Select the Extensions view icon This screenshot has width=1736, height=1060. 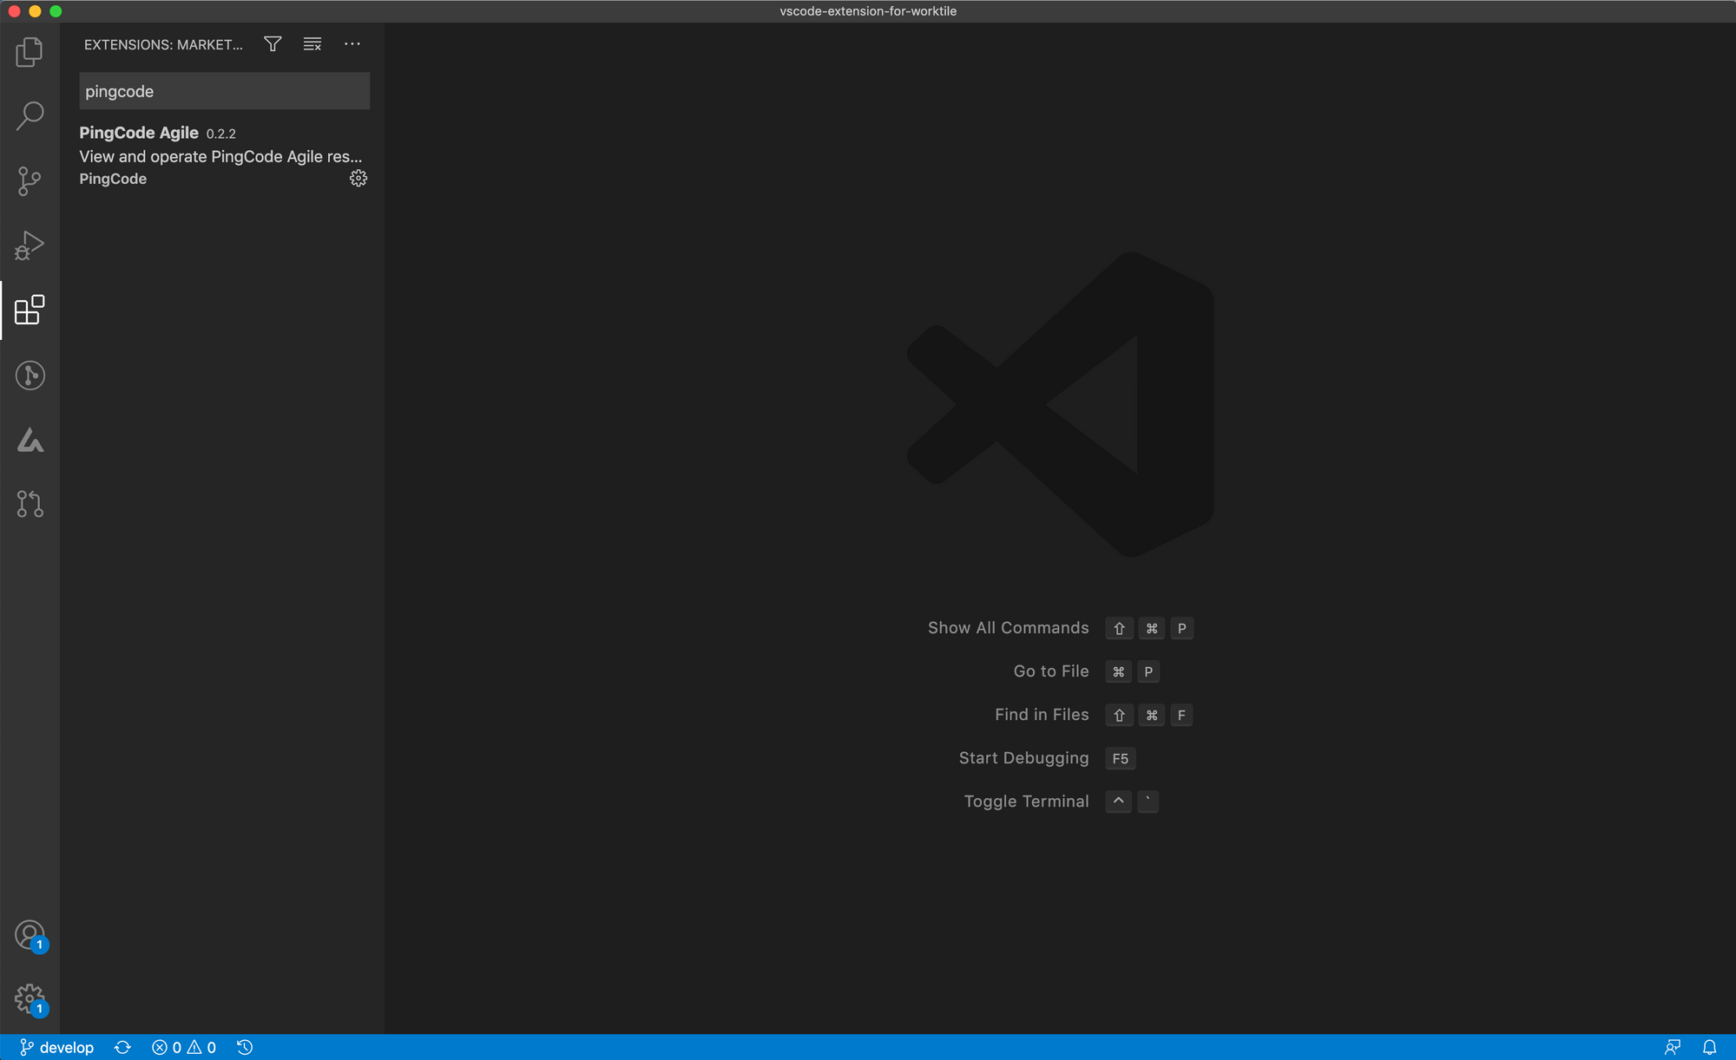pyautogui.click(x=30, y=310)
